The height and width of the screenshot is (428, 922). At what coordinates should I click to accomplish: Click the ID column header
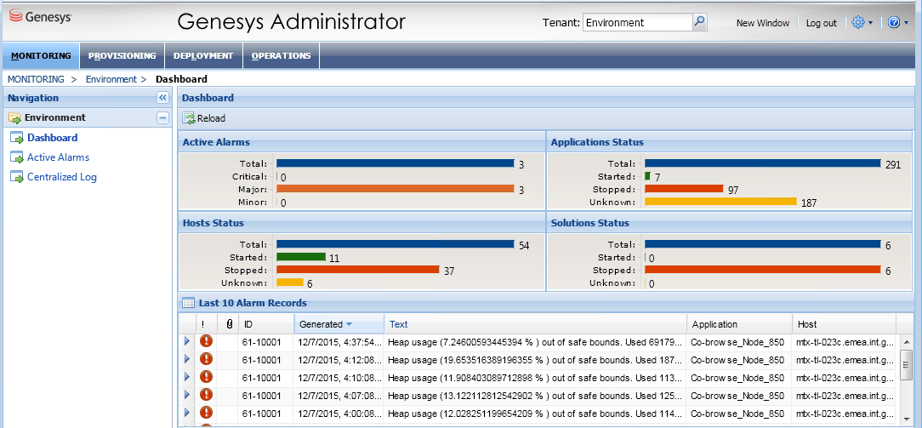click(267, 324)
